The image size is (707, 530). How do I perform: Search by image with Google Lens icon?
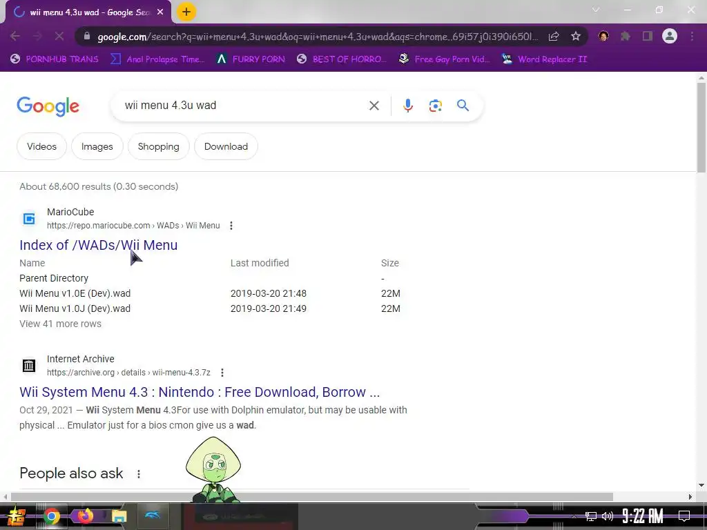(x=435, y=106)
